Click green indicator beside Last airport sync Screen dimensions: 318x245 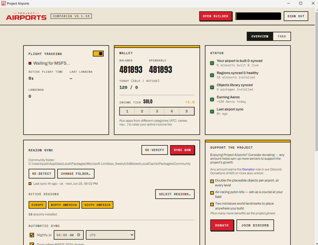pyautogui.click(x=212, y=112)
